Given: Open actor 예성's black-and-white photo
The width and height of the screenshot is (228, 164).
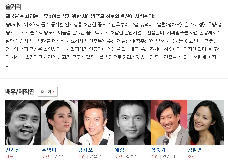Looking at the screenshot, I should point(133,122).
